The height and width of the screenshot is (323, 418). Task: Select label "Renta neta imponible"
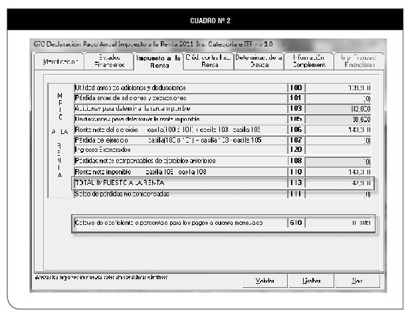(x=103, y=172)
